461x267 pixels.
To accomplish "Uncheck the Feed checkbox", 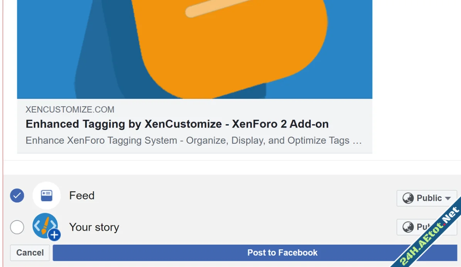I will tap(17, 195).
